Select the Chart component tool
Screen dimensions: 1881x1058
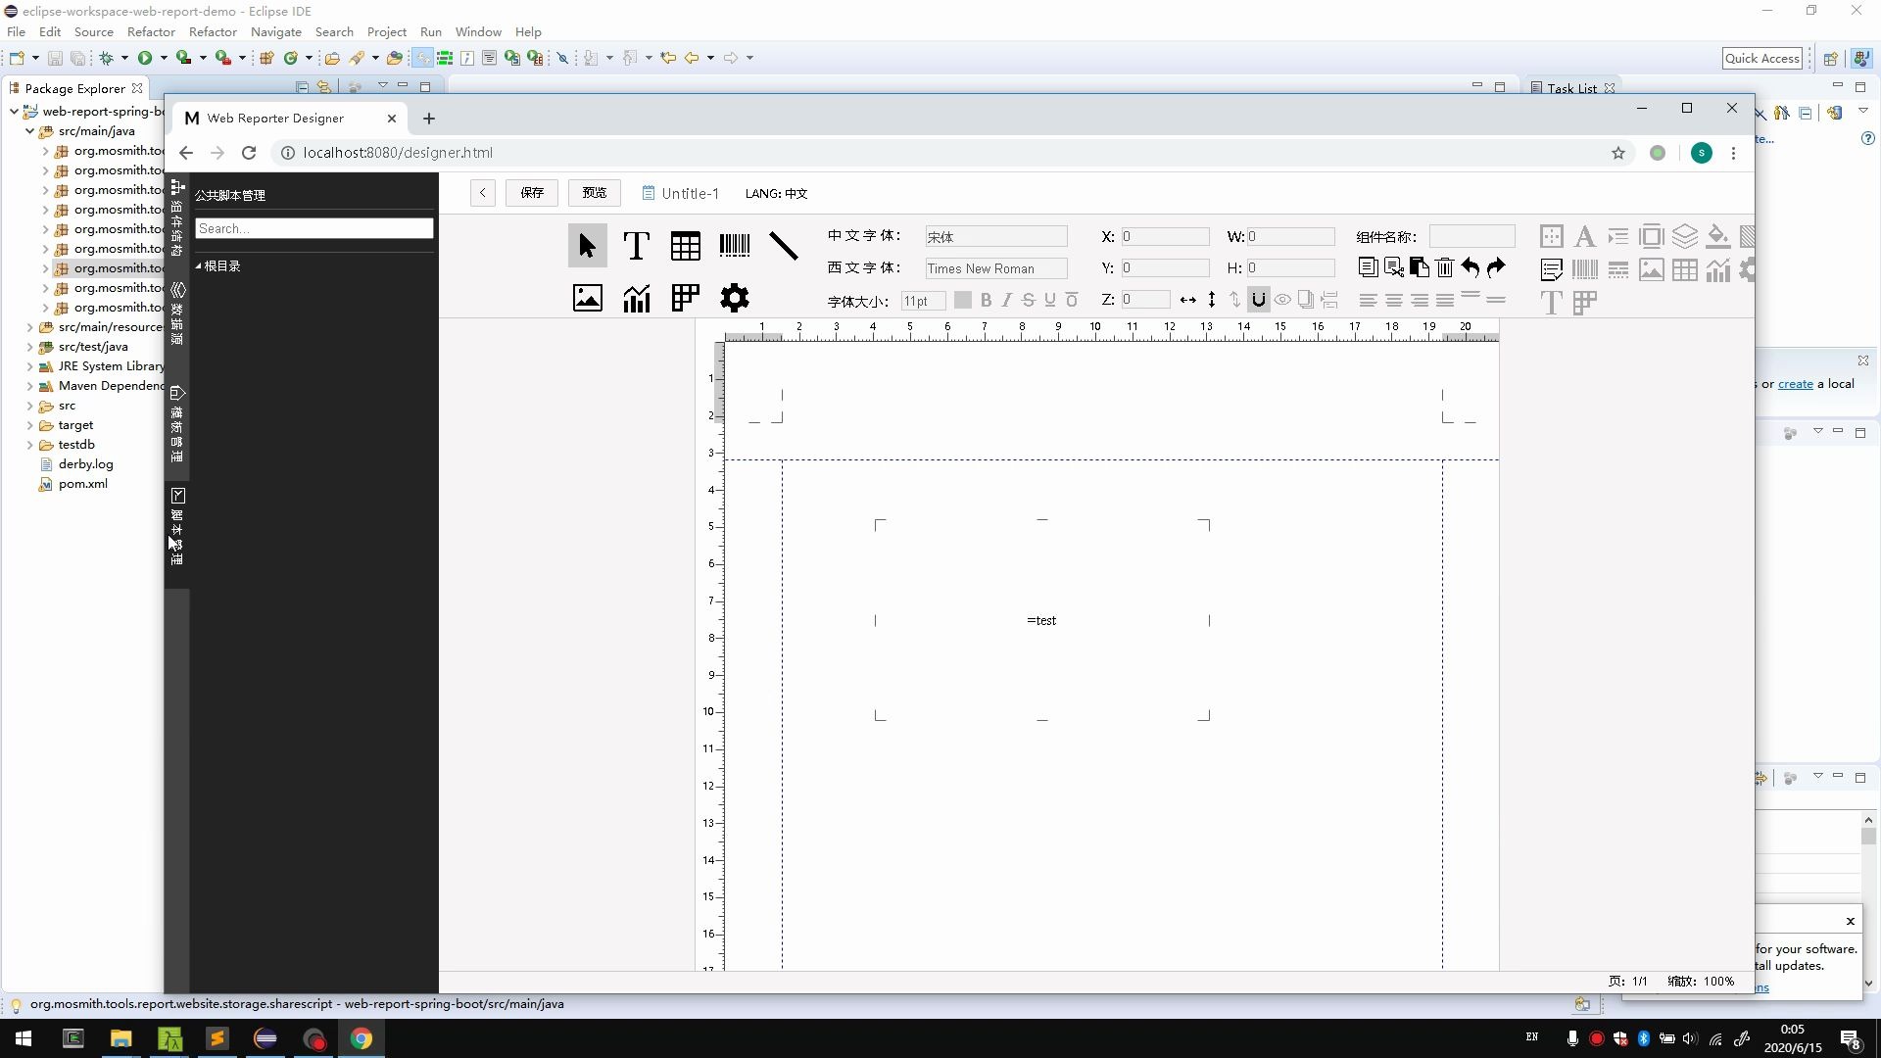coord(636,298)
